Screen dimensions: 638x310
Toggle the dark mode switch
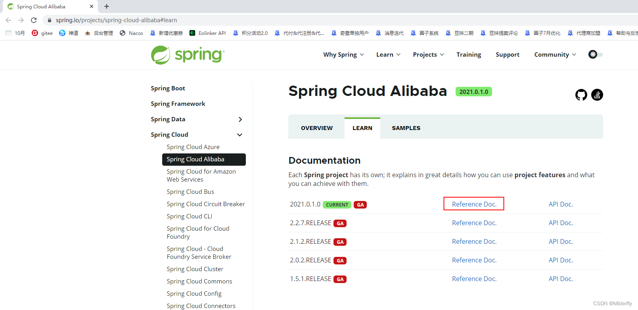pos(596,54)
